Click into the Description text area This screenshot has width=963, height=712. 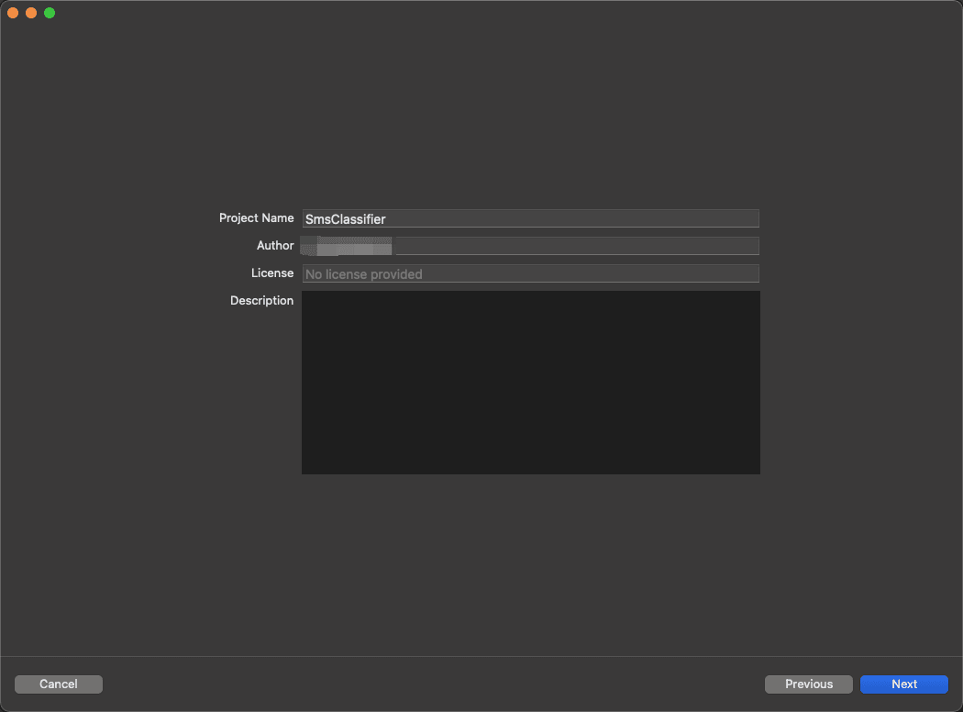click(x=531, y=382)
